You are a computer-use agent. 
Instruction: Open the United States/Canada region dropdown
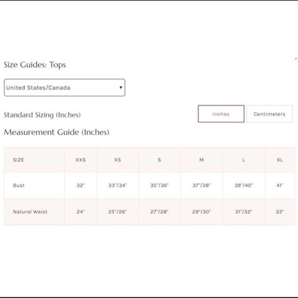64,88
